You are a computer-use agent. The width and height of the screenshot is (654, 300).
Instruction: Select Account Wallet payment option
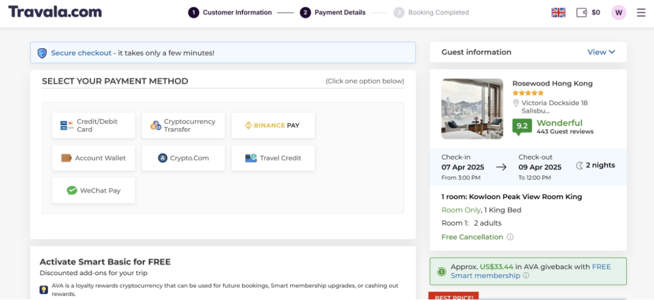point(93,158)
